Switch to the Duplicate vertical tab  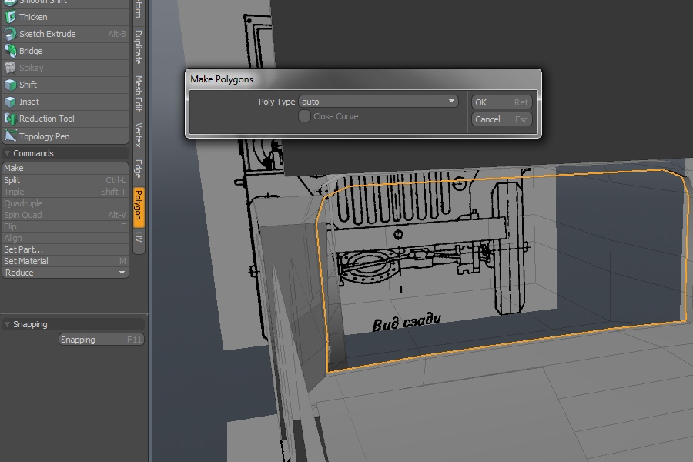(139, 47)
